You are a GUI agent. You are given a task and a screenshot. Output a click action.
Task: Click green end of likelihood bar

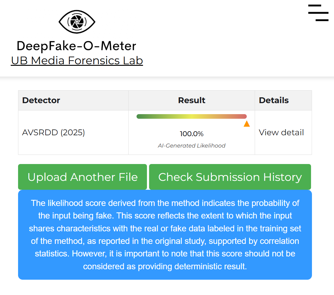pos(140,116)
